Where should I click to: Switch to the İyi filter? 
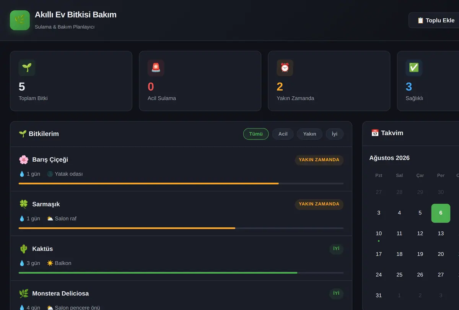(x=335, y=134)
